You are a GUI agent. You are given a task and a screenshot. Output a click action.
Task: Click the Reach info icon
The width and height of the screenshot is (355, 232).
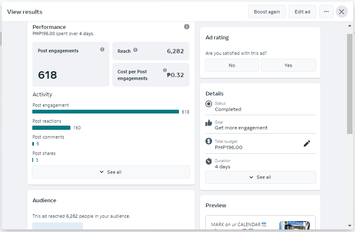click(135, 50)
